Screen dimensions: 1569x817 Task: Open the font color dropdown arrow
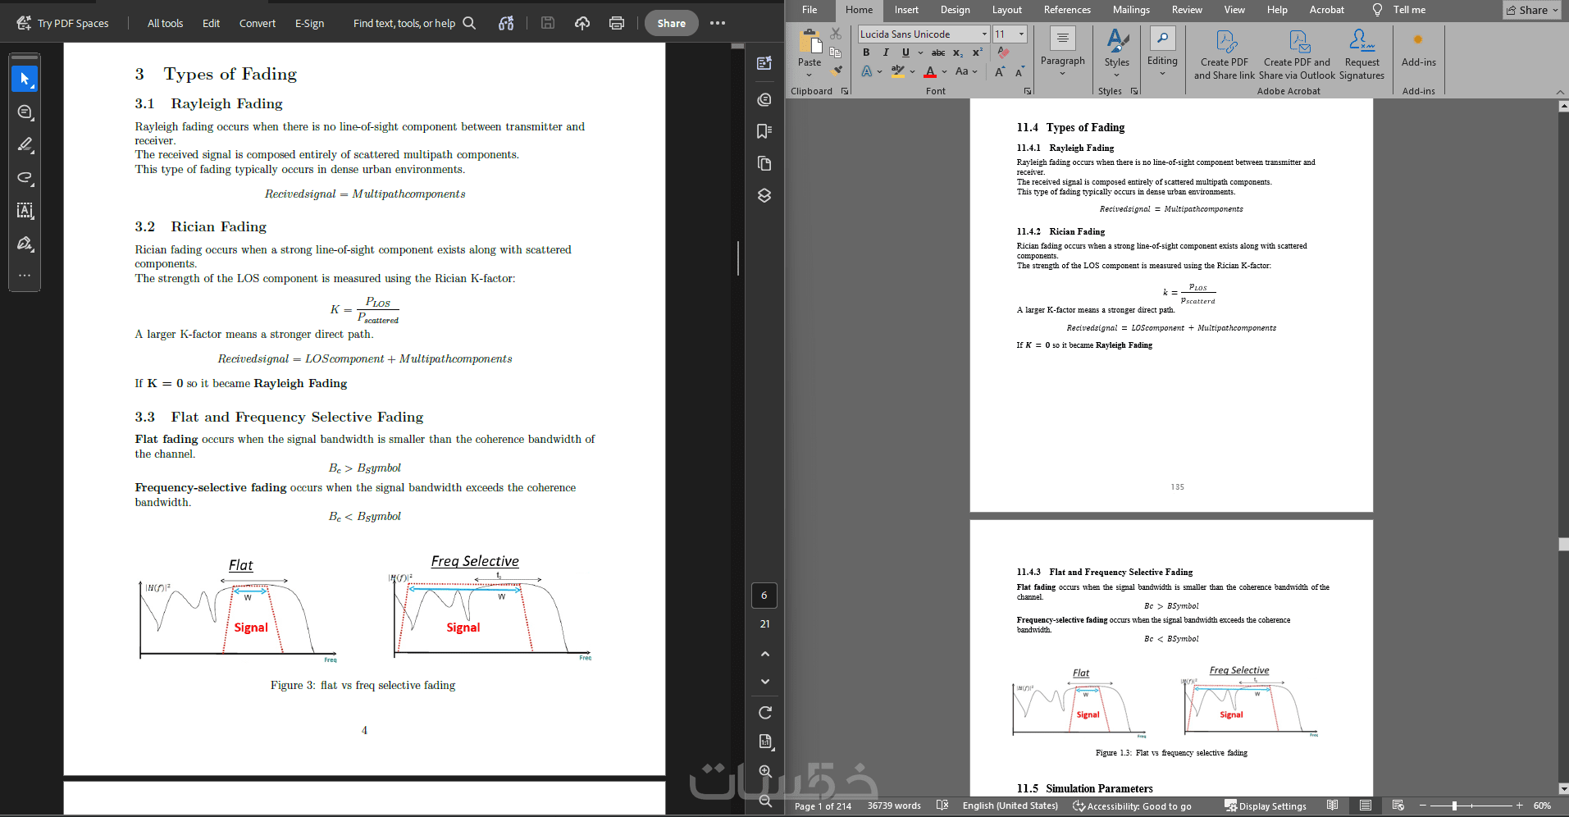pyautogui.click(x=944, y=72)
